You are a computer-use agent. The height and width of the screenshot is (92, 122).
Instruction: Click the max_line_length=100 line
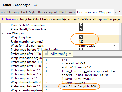pos(79,86)
